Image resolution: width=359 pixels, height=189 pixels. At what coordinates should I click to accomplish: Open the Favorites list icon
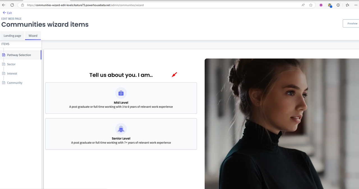pos(348,5)
